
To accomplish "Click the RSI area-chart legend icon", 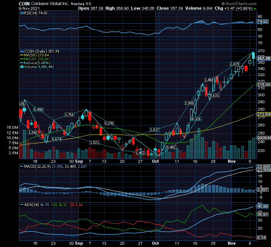I will pos(22,13).
